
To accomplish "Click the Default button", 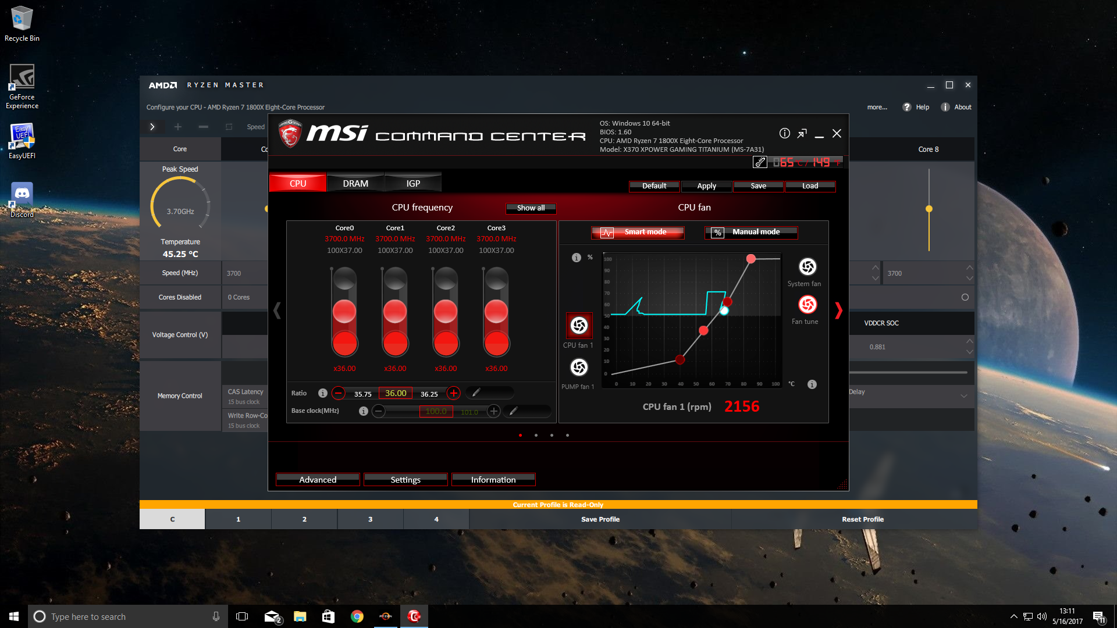I will click(654, 186).
